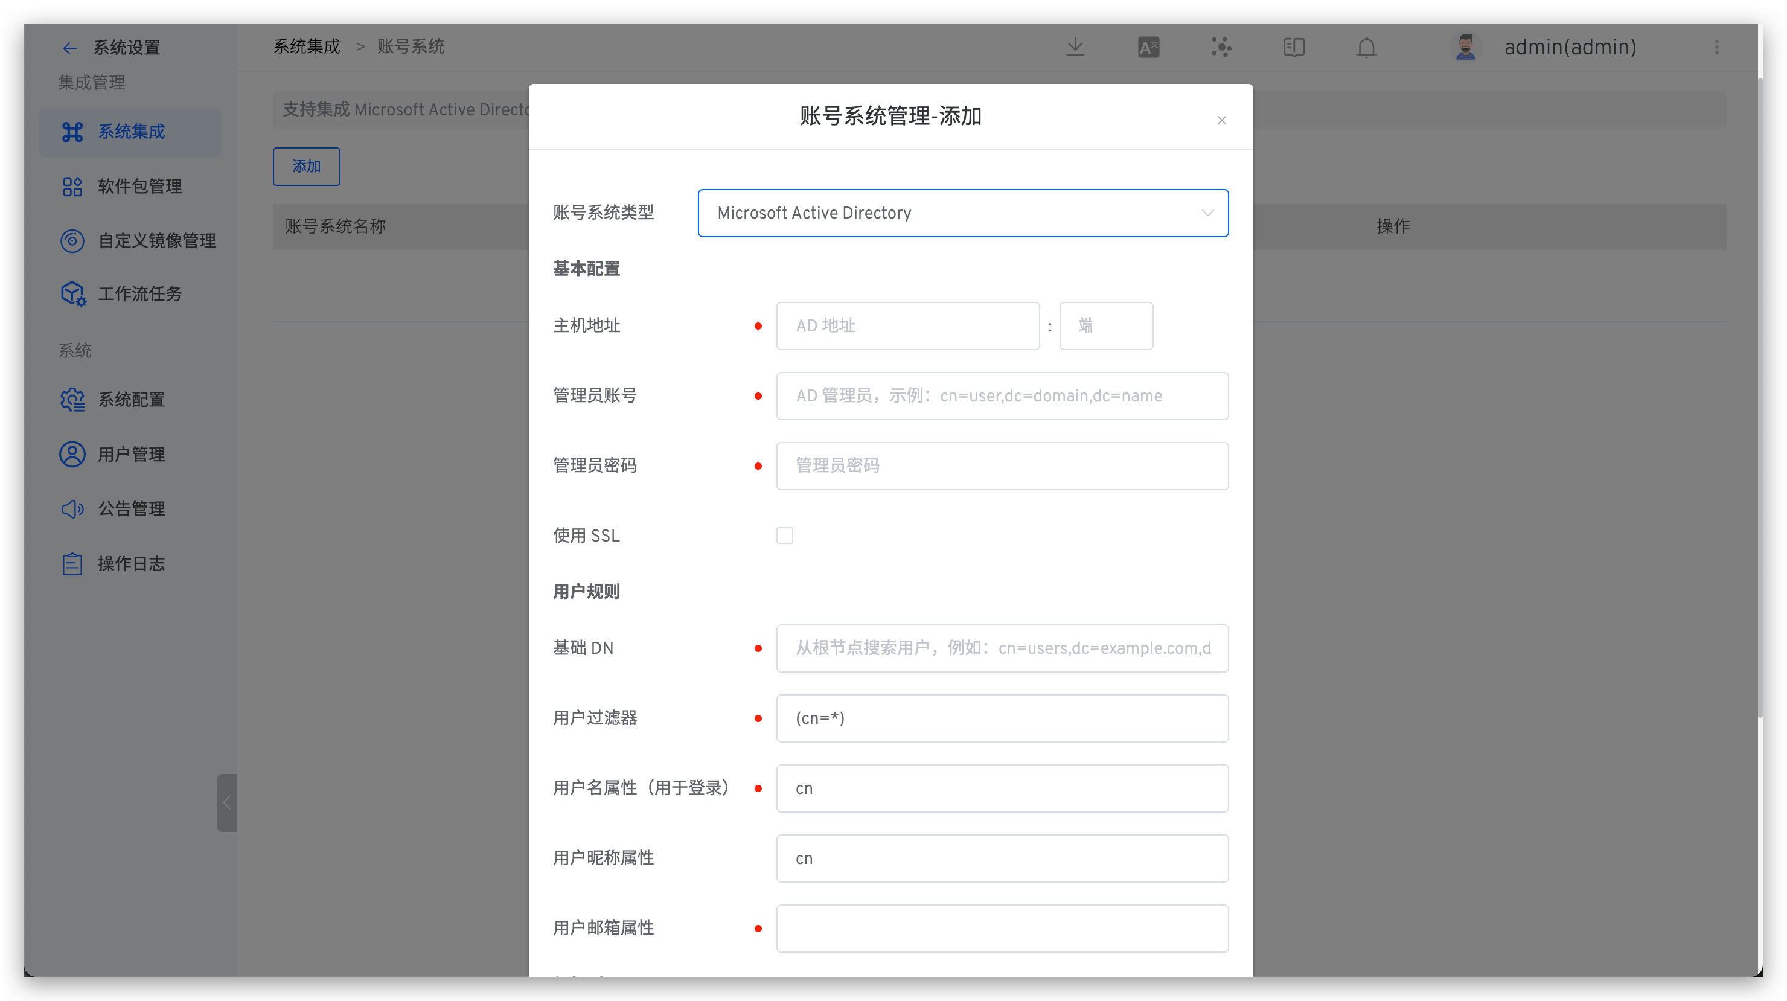Open the vertical three-dot menu
The image size is (1787, 1001).
point(1717,47)
